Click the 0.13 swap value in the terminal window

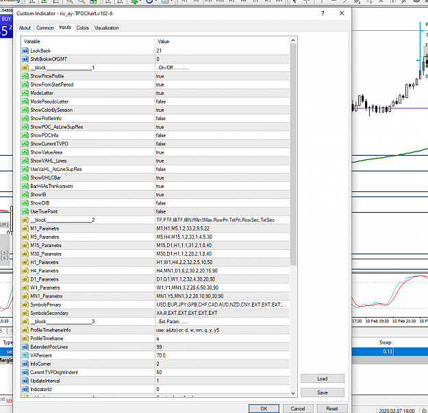pos(388,352)
